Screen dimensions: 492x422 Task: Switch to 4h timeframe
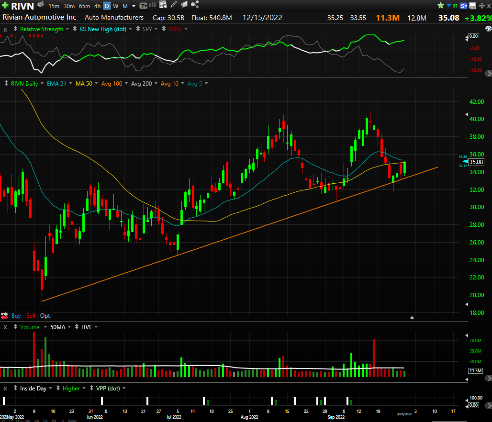point(97,6)
